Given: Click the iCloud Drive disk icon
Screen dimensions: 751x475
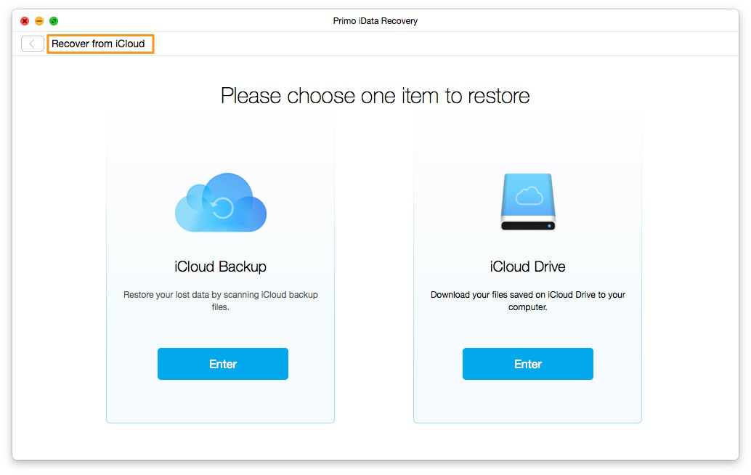Looking at the screenshot, I should (528, 202).
